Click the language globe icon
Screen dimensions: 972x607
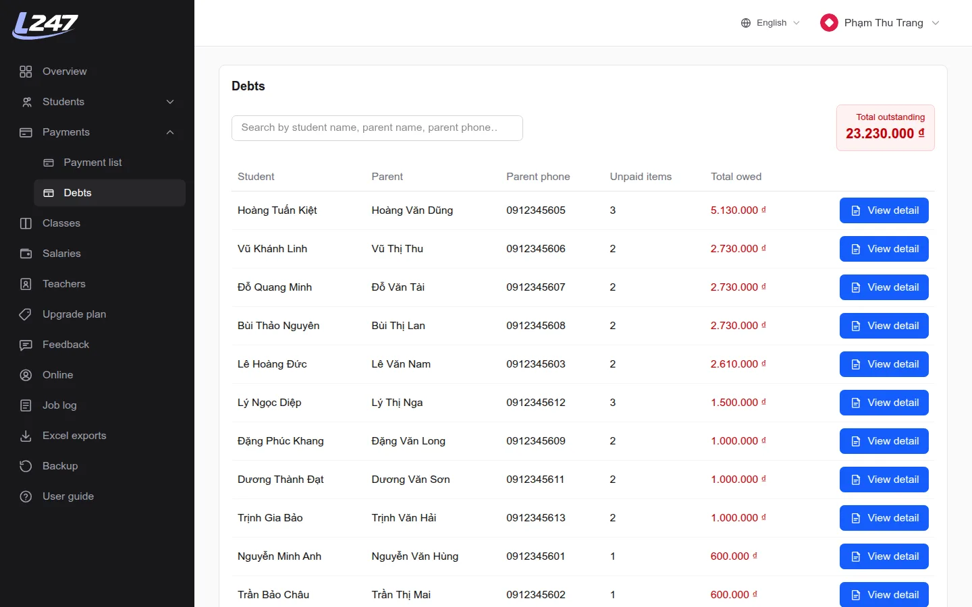(746, 23)
